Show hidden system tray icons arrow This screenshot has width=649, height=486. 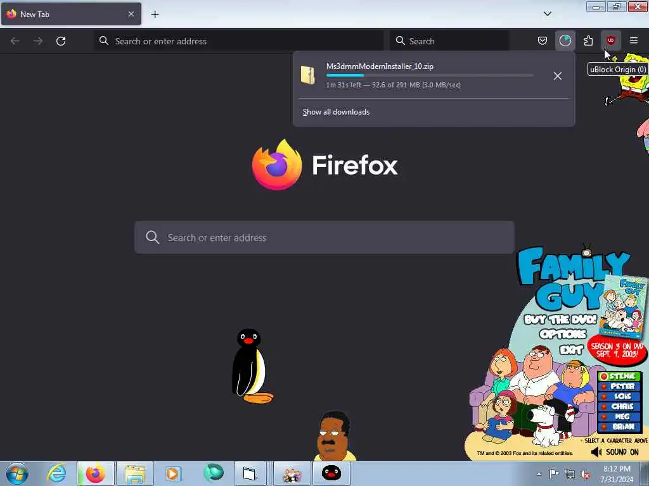point(539,474)
